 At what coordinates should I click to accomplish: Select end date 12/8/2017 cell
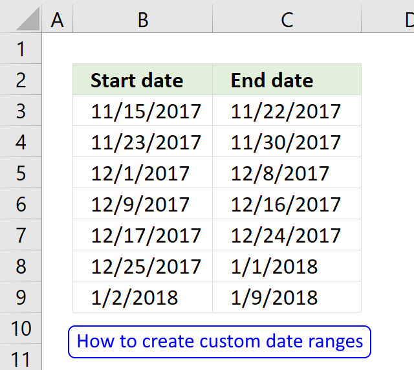click(287, 173)
